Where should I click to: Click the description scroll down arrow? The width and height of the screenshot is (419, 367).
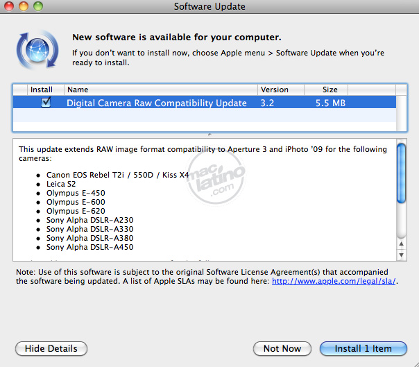click(x=401, y=255)
